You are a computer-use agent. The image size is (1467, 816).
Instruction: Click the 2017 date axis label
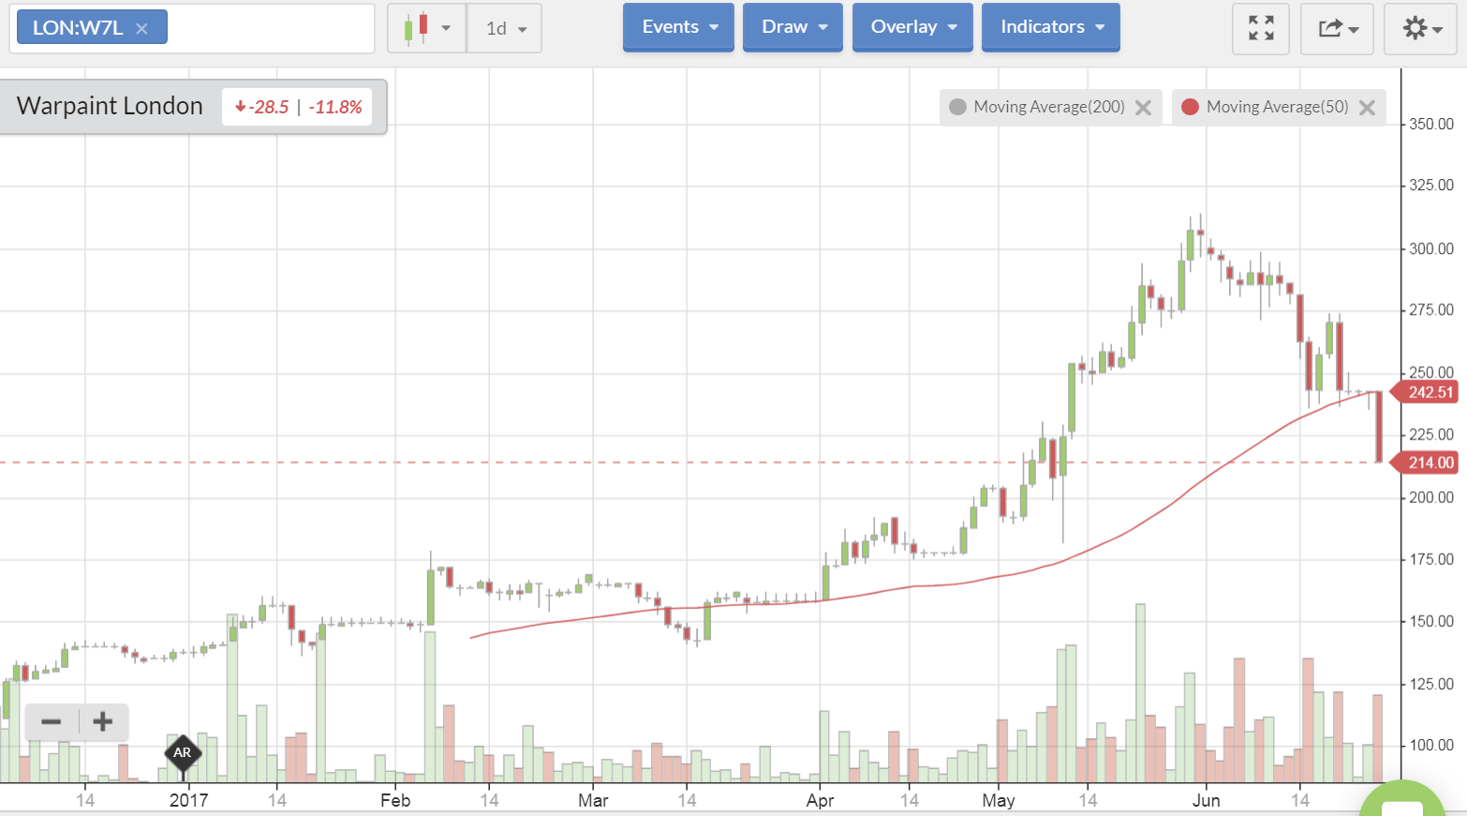[188, 800]
